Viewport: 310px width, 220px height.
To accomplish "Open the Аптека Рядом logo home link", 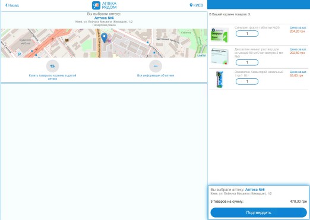I will point(105,5).
